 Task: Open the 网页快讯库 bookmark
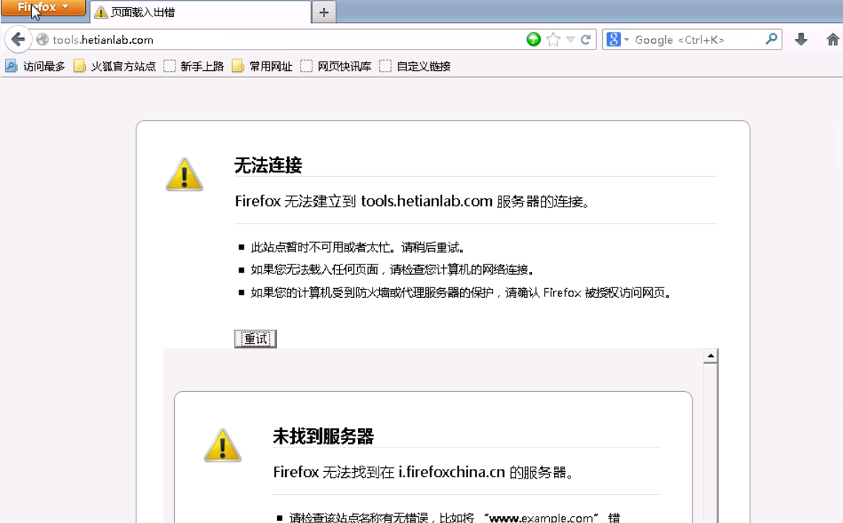click(x=336, y=66)
